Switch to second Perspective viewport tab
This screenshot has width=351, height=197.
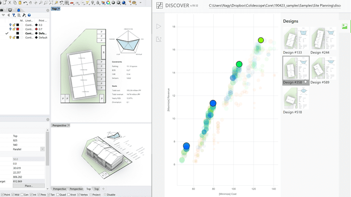[x=76, y=189]
